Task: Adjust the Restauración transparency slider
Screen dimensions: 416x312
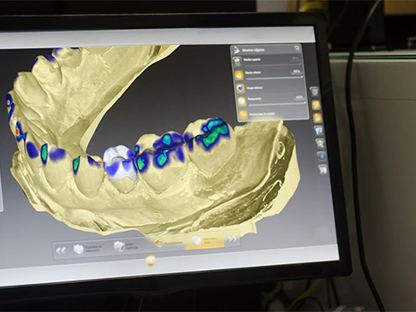Action: [276, 104]
